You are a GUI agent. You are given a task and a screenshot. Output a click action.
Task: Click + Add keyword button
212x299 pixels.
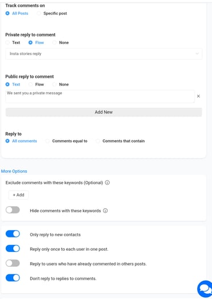(18, 195)
